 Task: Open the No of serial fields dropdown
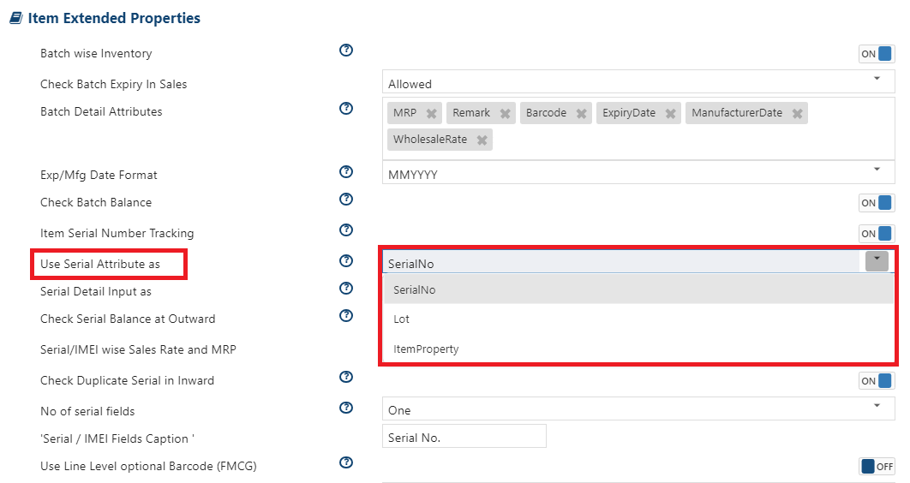(x=638, y=408)
